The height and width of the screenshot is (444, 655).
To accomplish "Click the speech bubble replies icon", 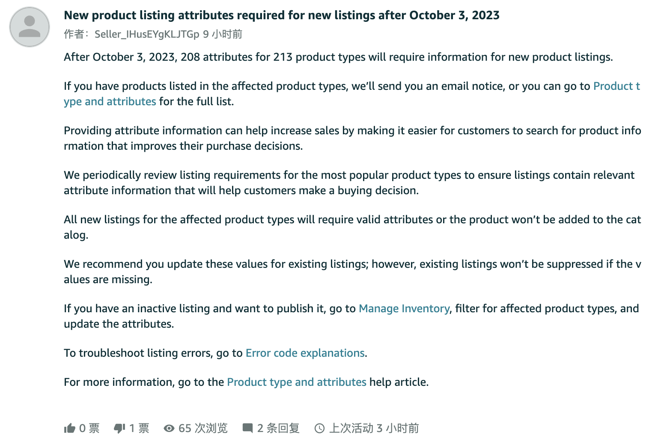I will pos(247,428).
